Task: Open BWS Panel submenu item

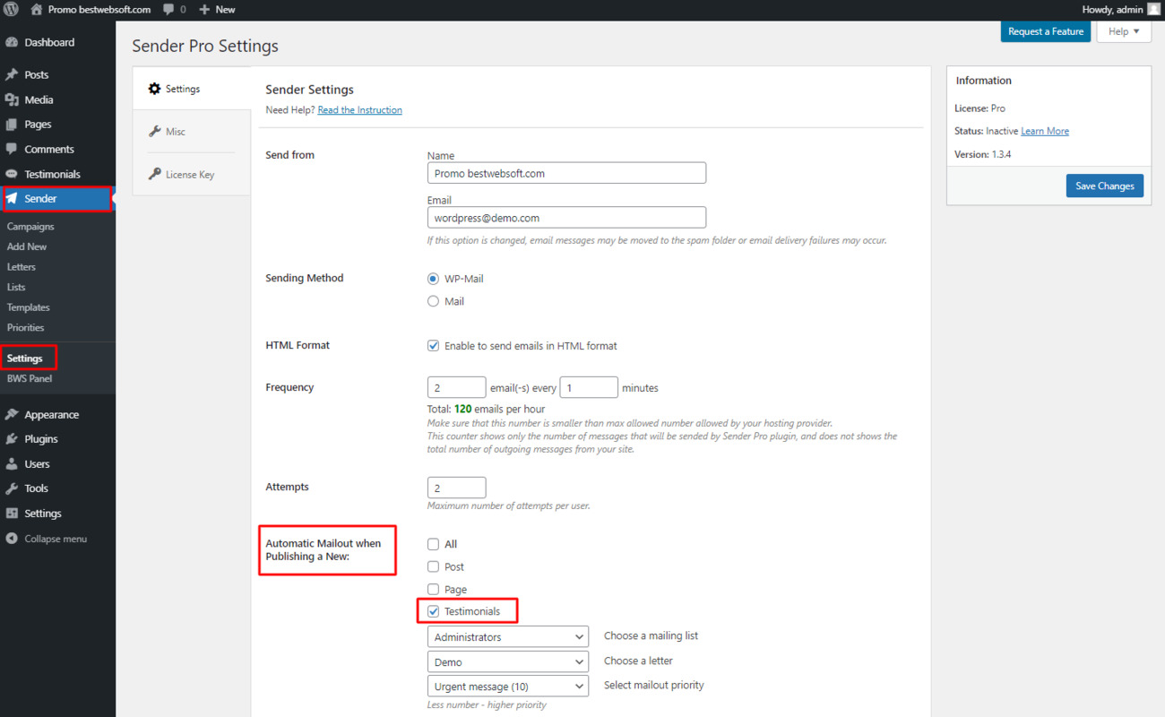Action: 30,378
